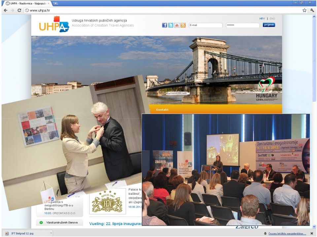The image size is (317, 237).
Task: Switch language to ENG
Action: point(272,18)
